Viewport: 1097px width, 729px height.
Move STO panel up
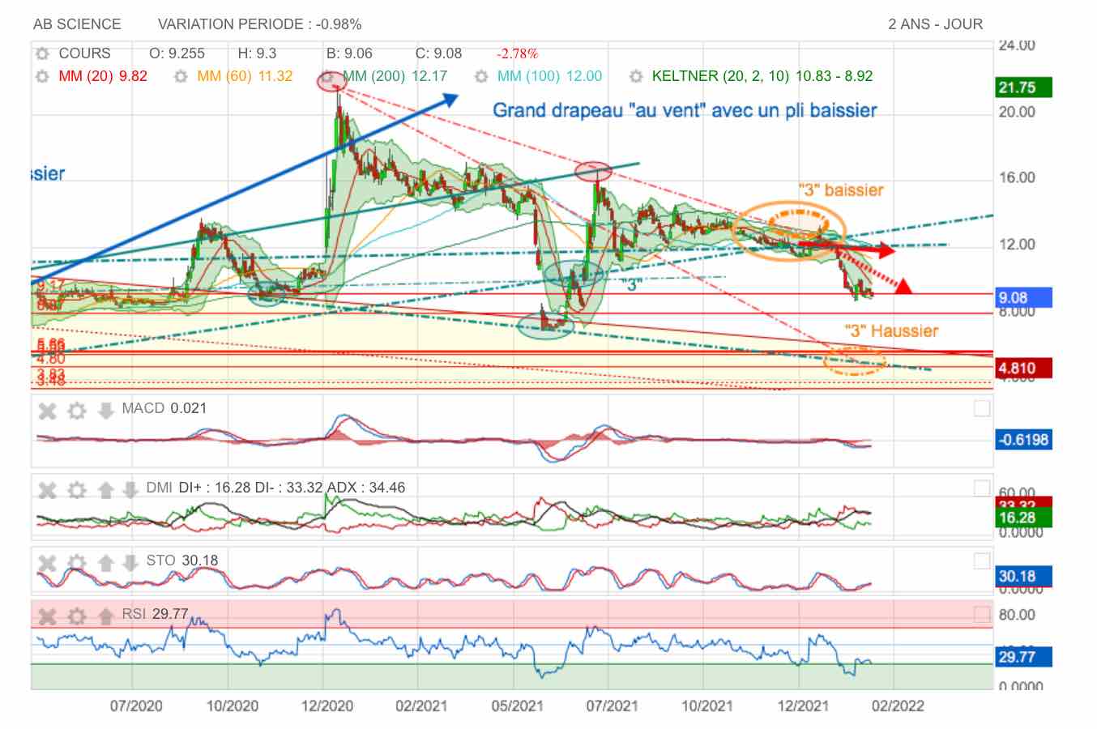(105, 562)
